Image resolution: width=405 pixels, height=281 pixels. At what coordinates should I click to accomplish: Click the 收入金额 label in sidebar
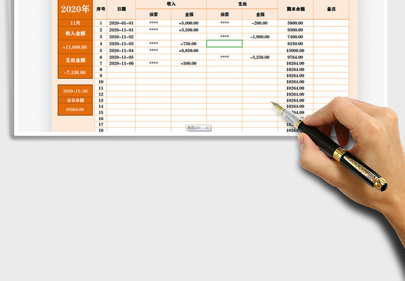click(75, 34)
